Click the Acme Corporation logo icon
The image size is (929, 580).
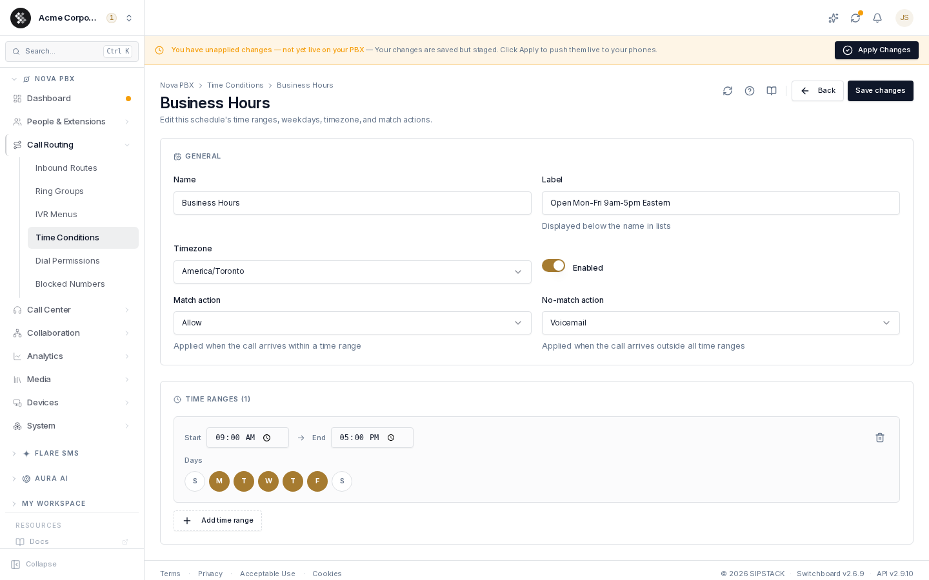coord(21,18)
